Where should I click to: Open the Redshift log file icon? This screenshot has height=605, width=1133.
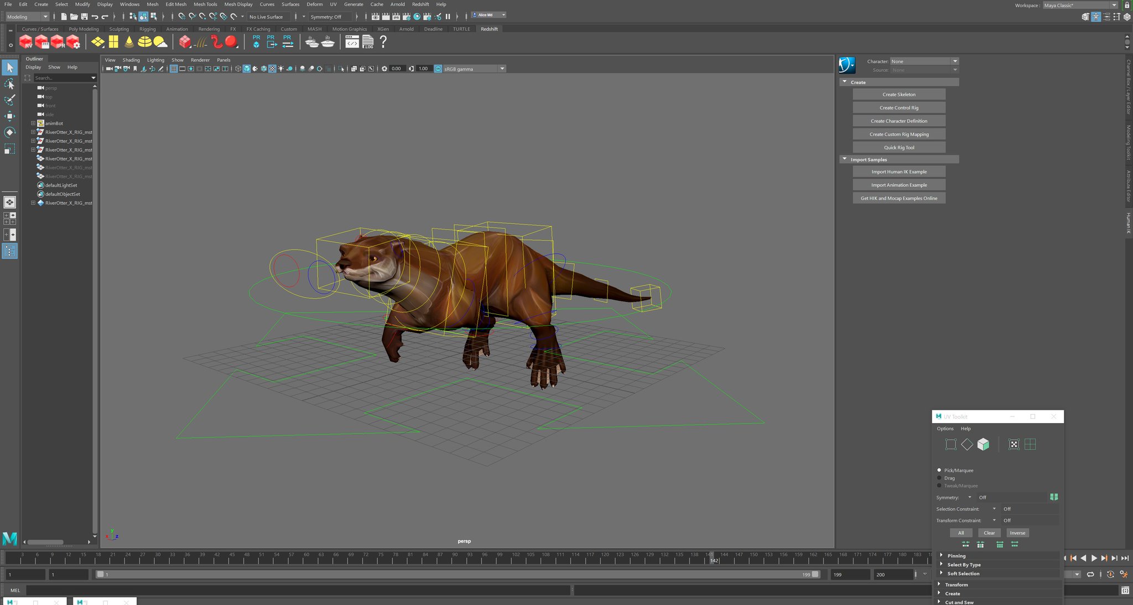368,42
